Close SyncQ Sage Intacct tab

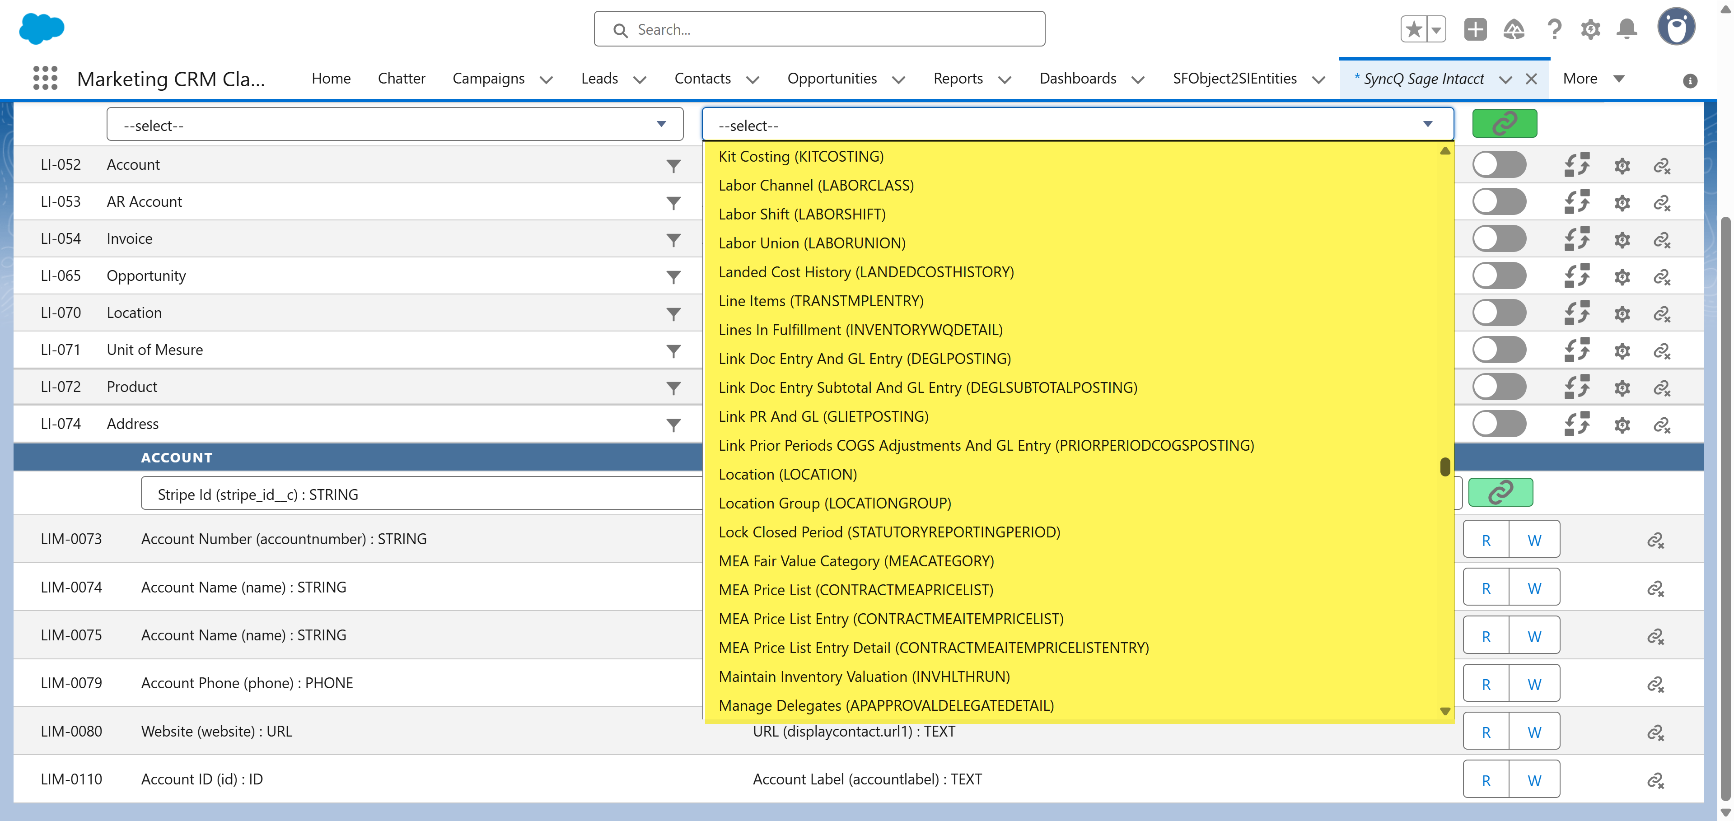[x=1531, y=79]
